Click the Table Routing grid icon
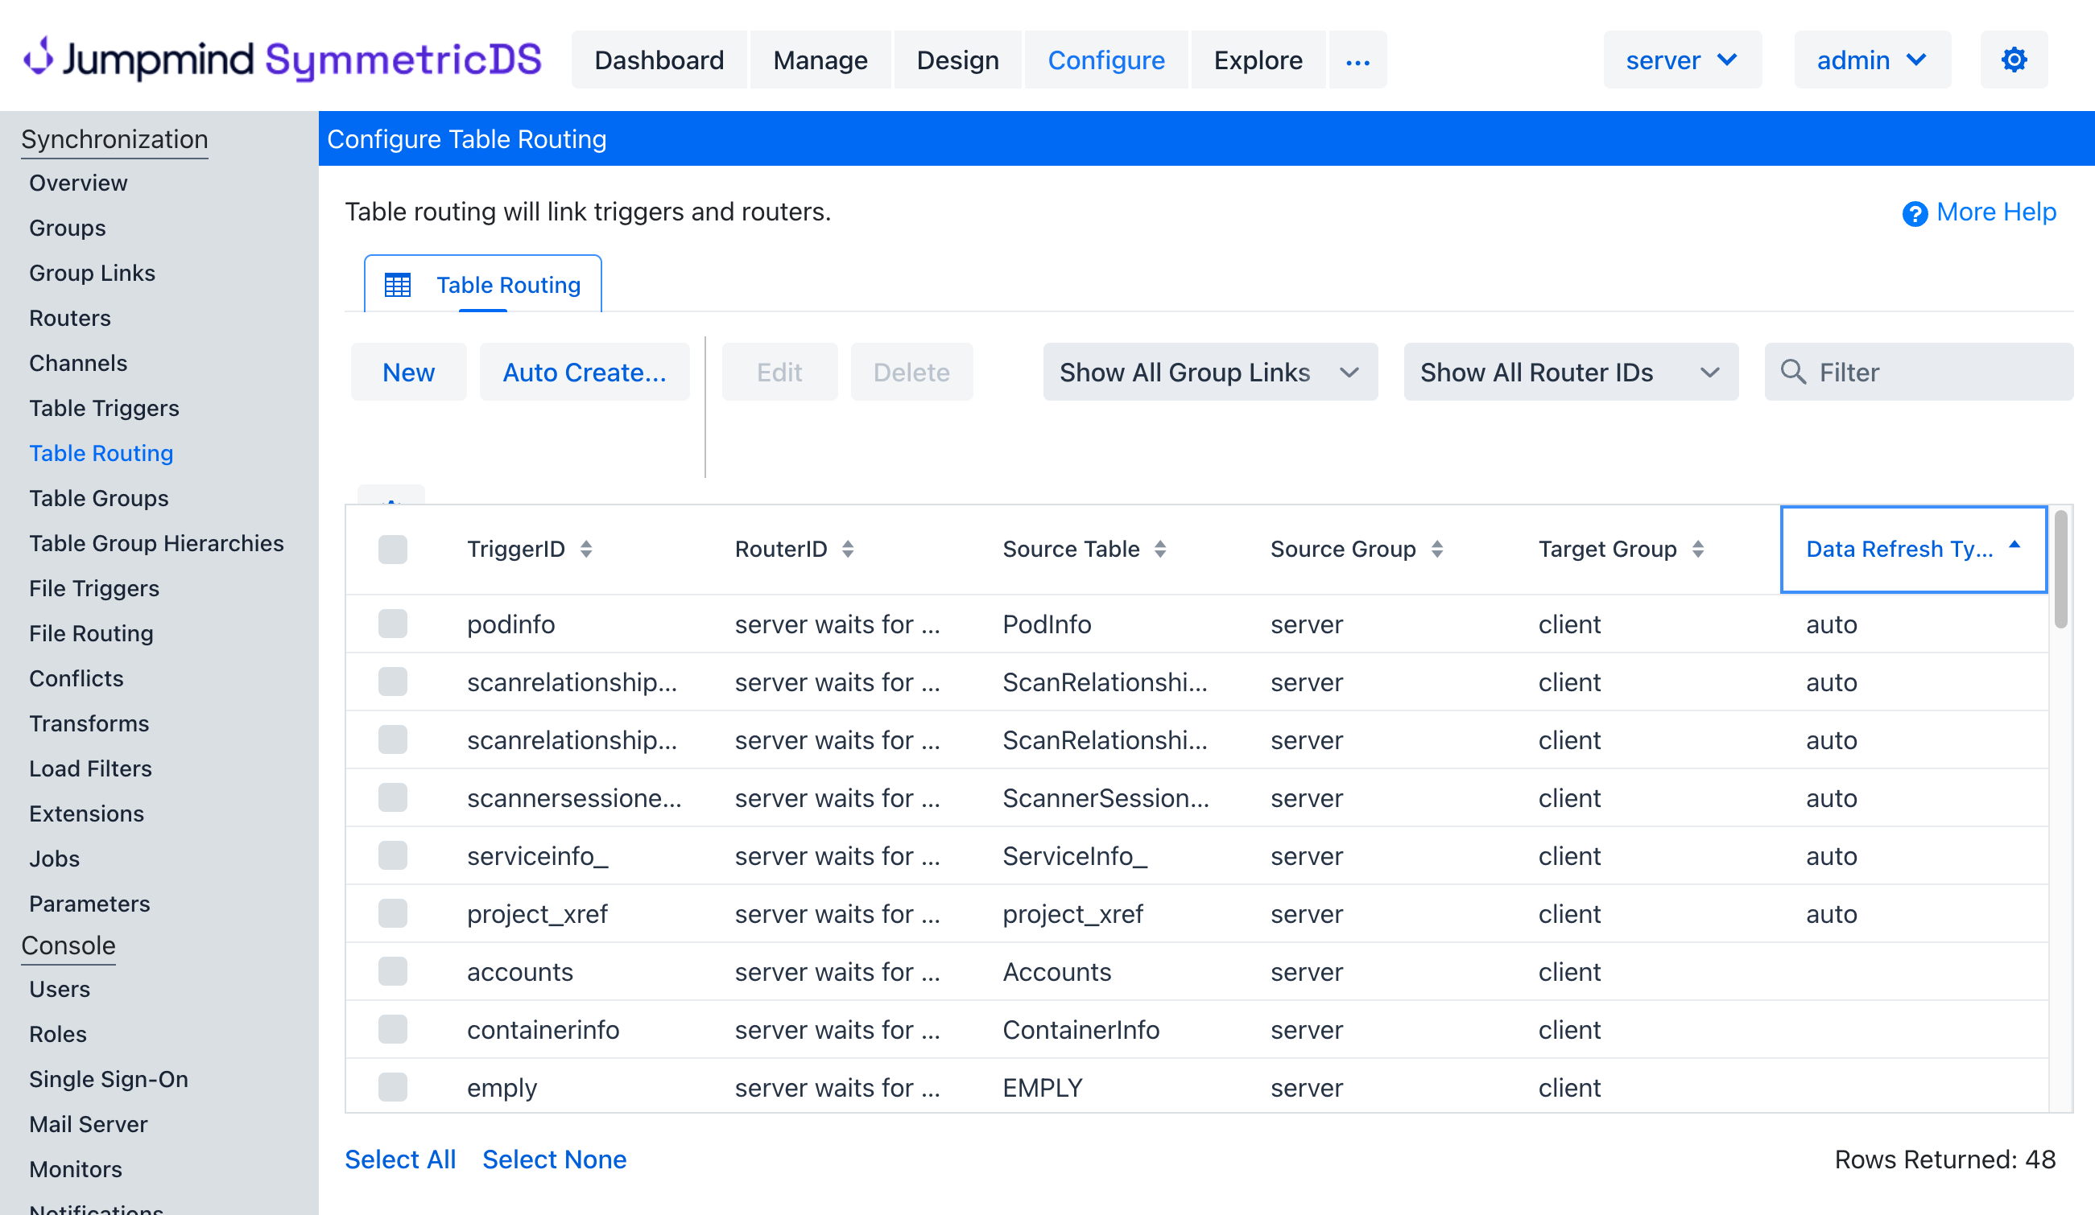The width and height of the screenshot is (2095, 1215). pos(398,285)
